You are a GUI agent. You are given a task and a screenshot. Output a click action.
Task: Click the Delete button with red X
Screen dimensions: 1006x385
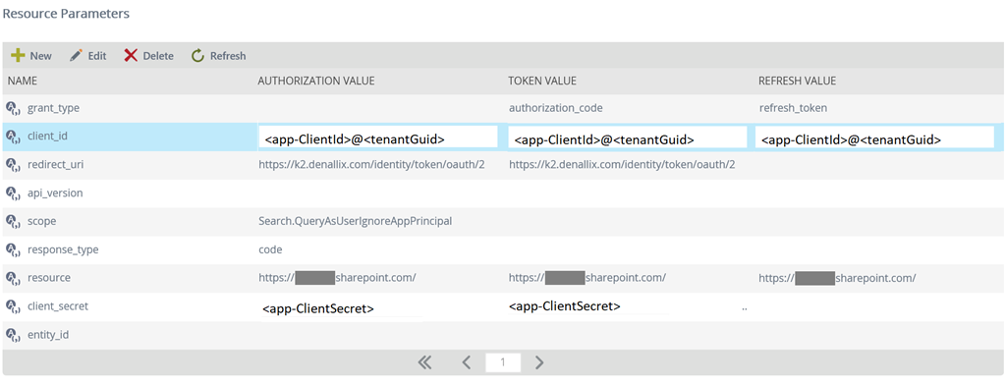[x=148, y=56]
